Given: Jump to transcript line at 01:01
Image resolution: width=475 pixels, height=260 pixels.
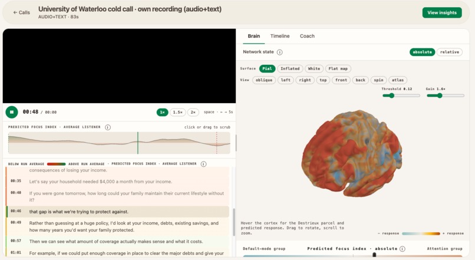Looking at the screenshot, I should pyautogui.click(x=117, y=253).
